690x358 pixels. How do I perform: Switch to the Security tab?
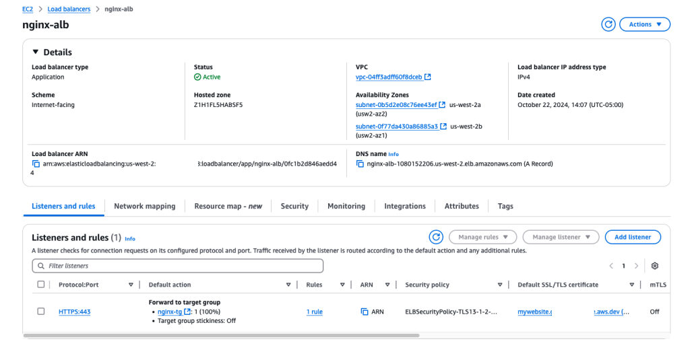pos(294,206)
